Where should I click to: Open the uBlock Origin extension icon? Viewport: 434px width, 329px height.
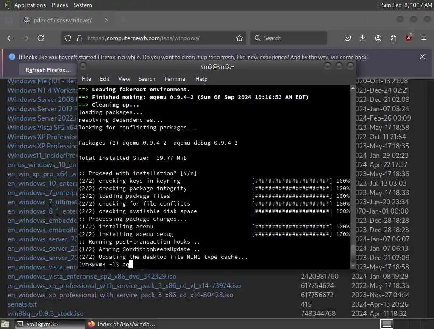tap(409, 38)
